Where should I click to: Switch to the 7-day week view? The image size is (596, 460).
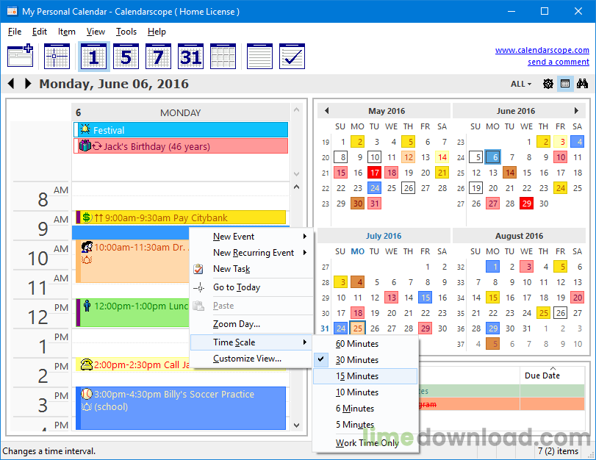click(x=158, y=57)
